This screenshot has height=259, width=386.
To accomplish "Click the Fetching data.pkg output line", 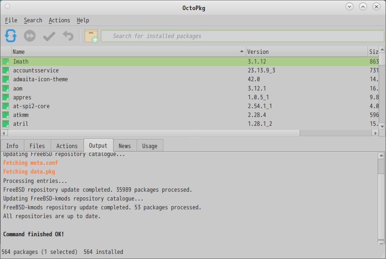I will [29, 172].
